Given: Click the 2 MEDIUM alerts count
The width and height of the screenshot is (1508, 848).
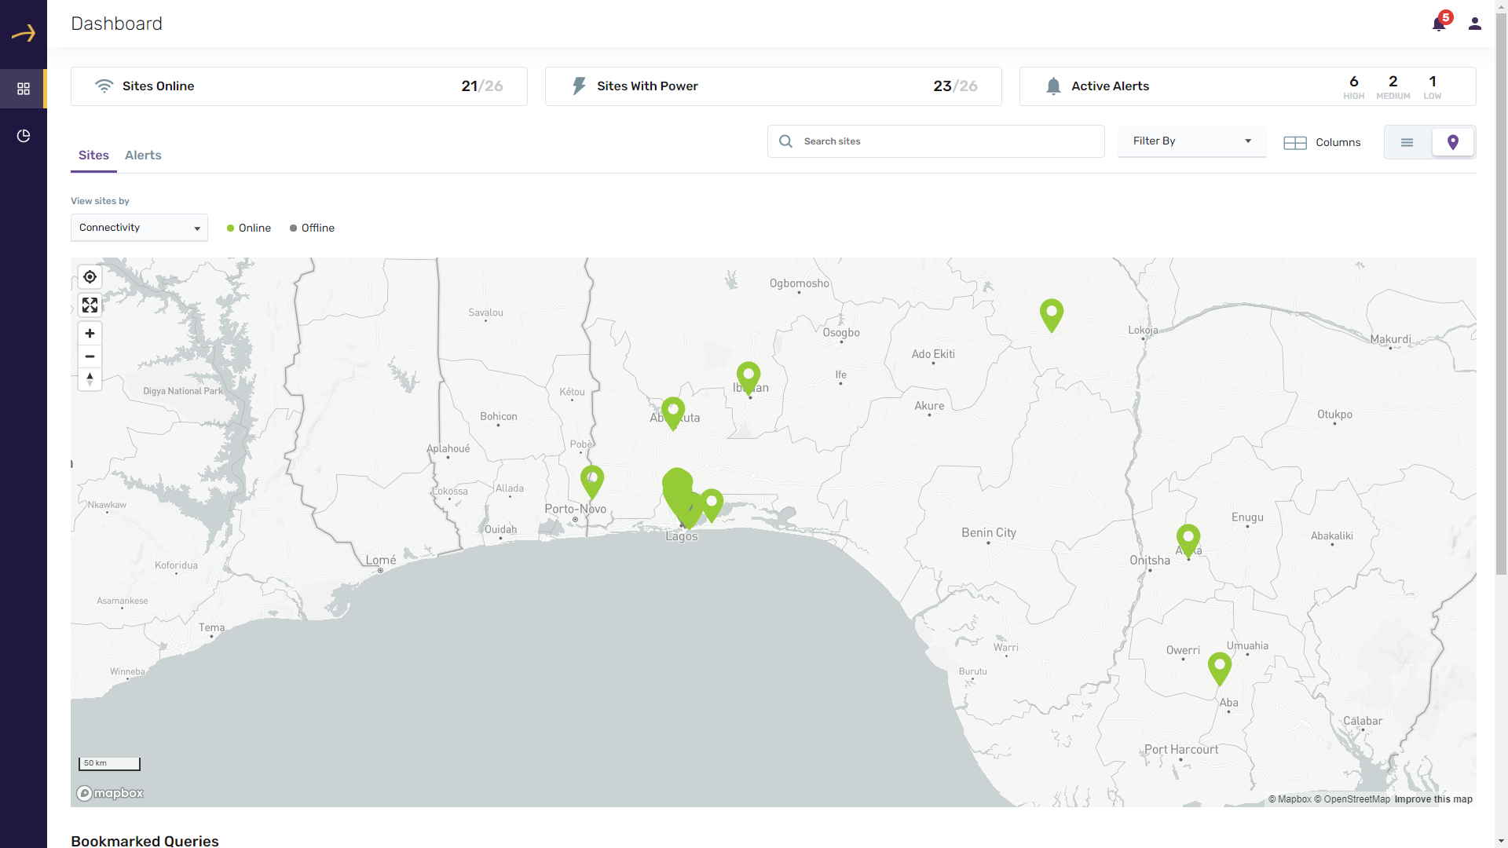Looking at the screenshot, I should pyautogui.click(x=1393, y=87).
